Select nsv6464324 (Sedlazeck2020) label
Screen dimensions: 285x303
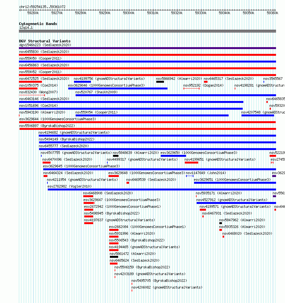coord(68,173)
